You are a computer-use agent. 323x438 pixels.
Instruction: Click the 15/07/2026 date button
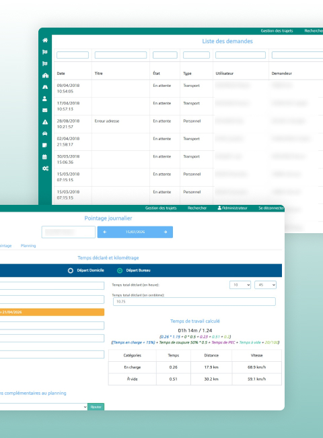tap(135, 232)
